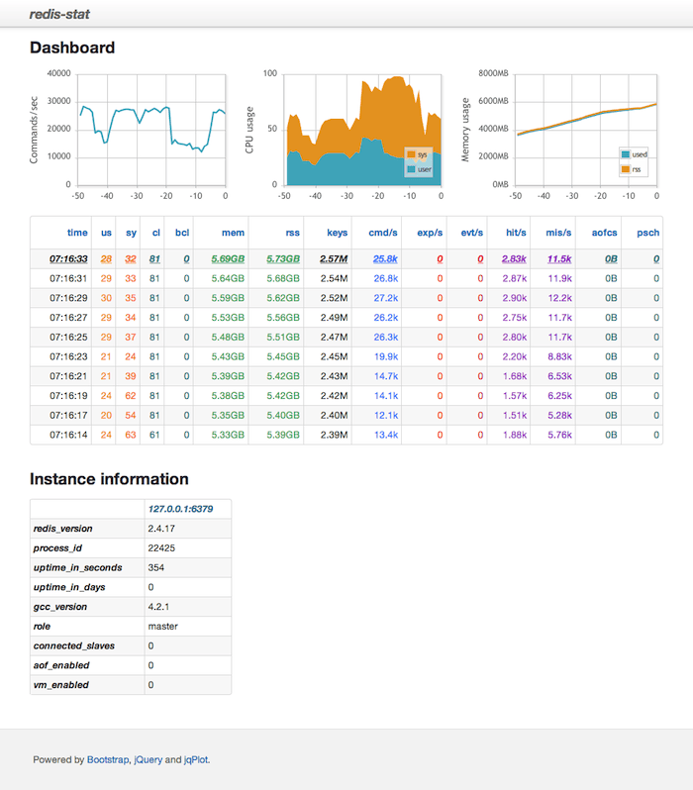Screen dimensions: 693x790
Task: Click the hit/s column header
Action: tap(515, 233)
